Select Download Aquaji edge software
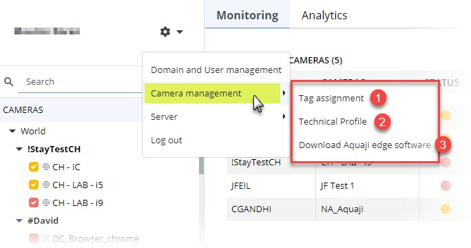Screen dimensions: 471x248 364,145
